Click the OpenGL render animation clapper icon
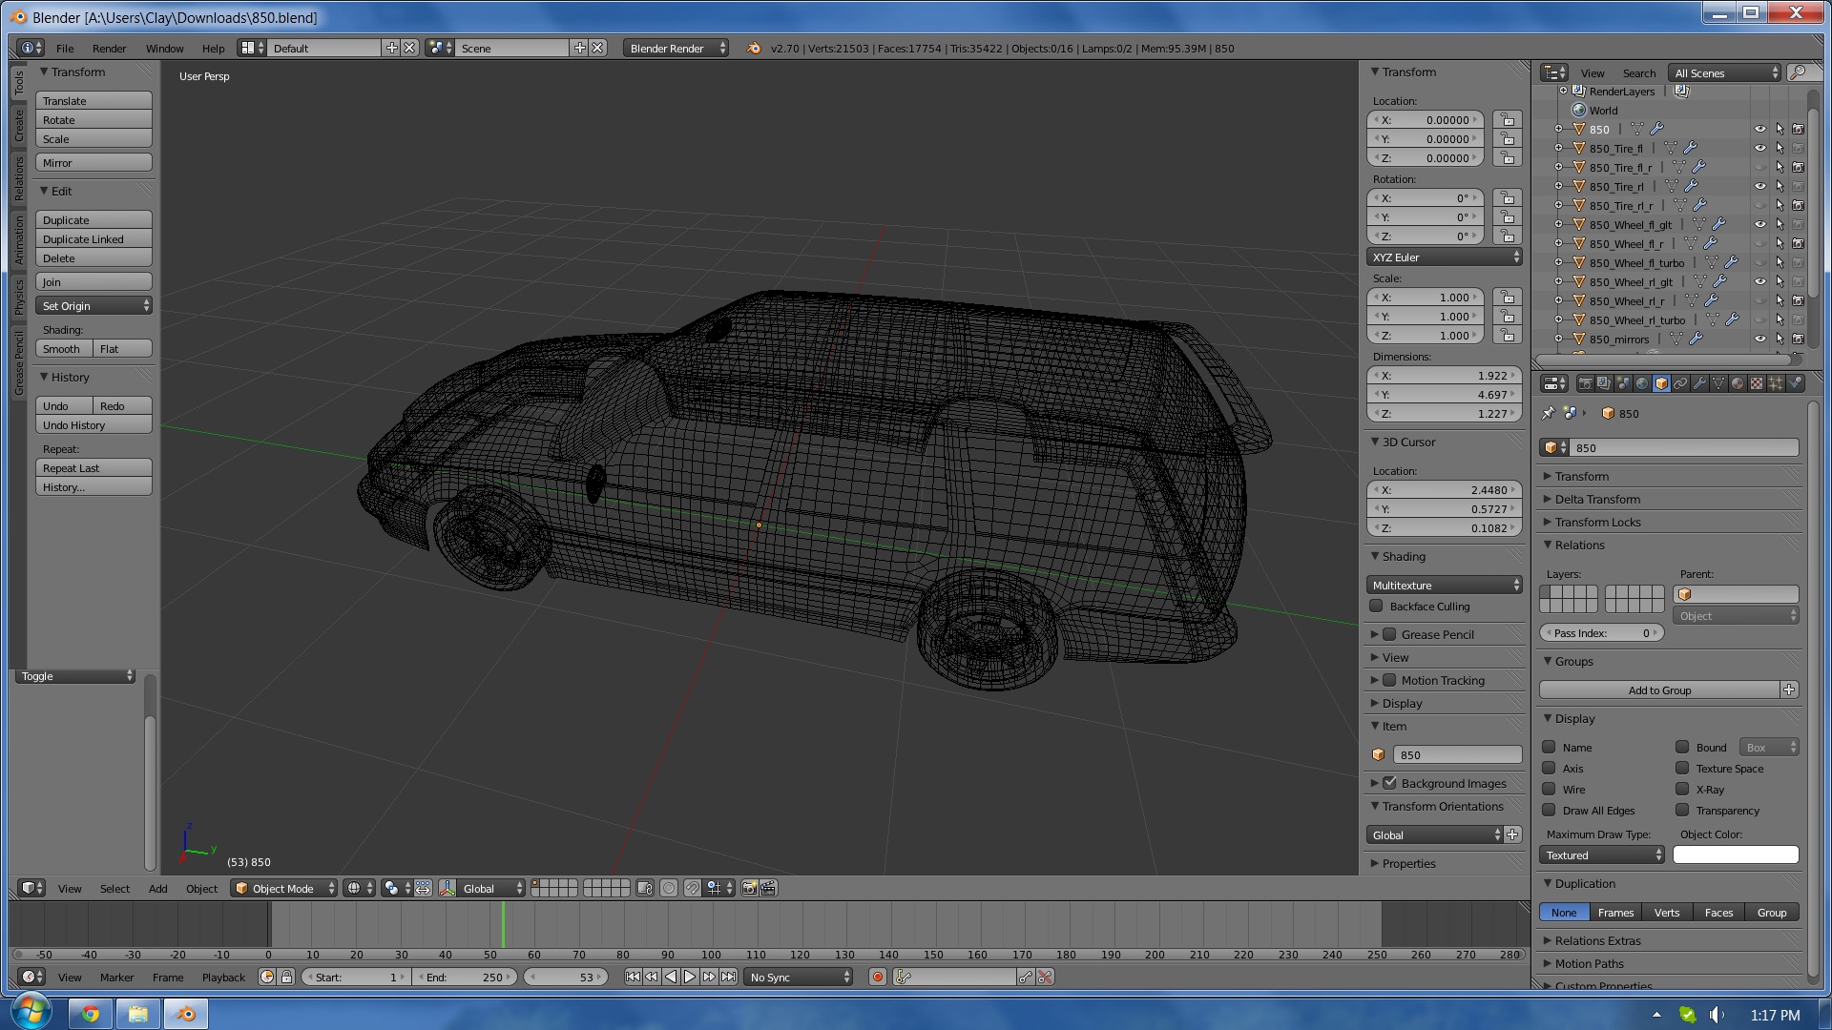 (769, 888)
